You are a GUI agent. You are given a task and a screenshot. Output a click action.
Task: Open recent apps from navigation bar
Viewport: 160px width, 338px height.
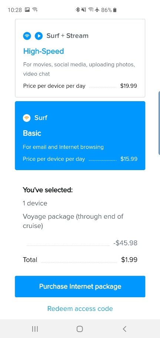click(x=35, y=329)
